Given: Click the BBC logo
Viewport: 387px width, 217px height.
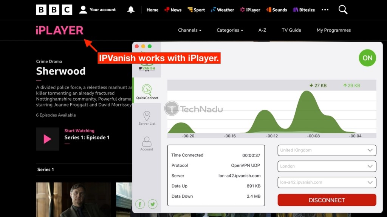Looking at the screenshot, I should tap(54, 9).
